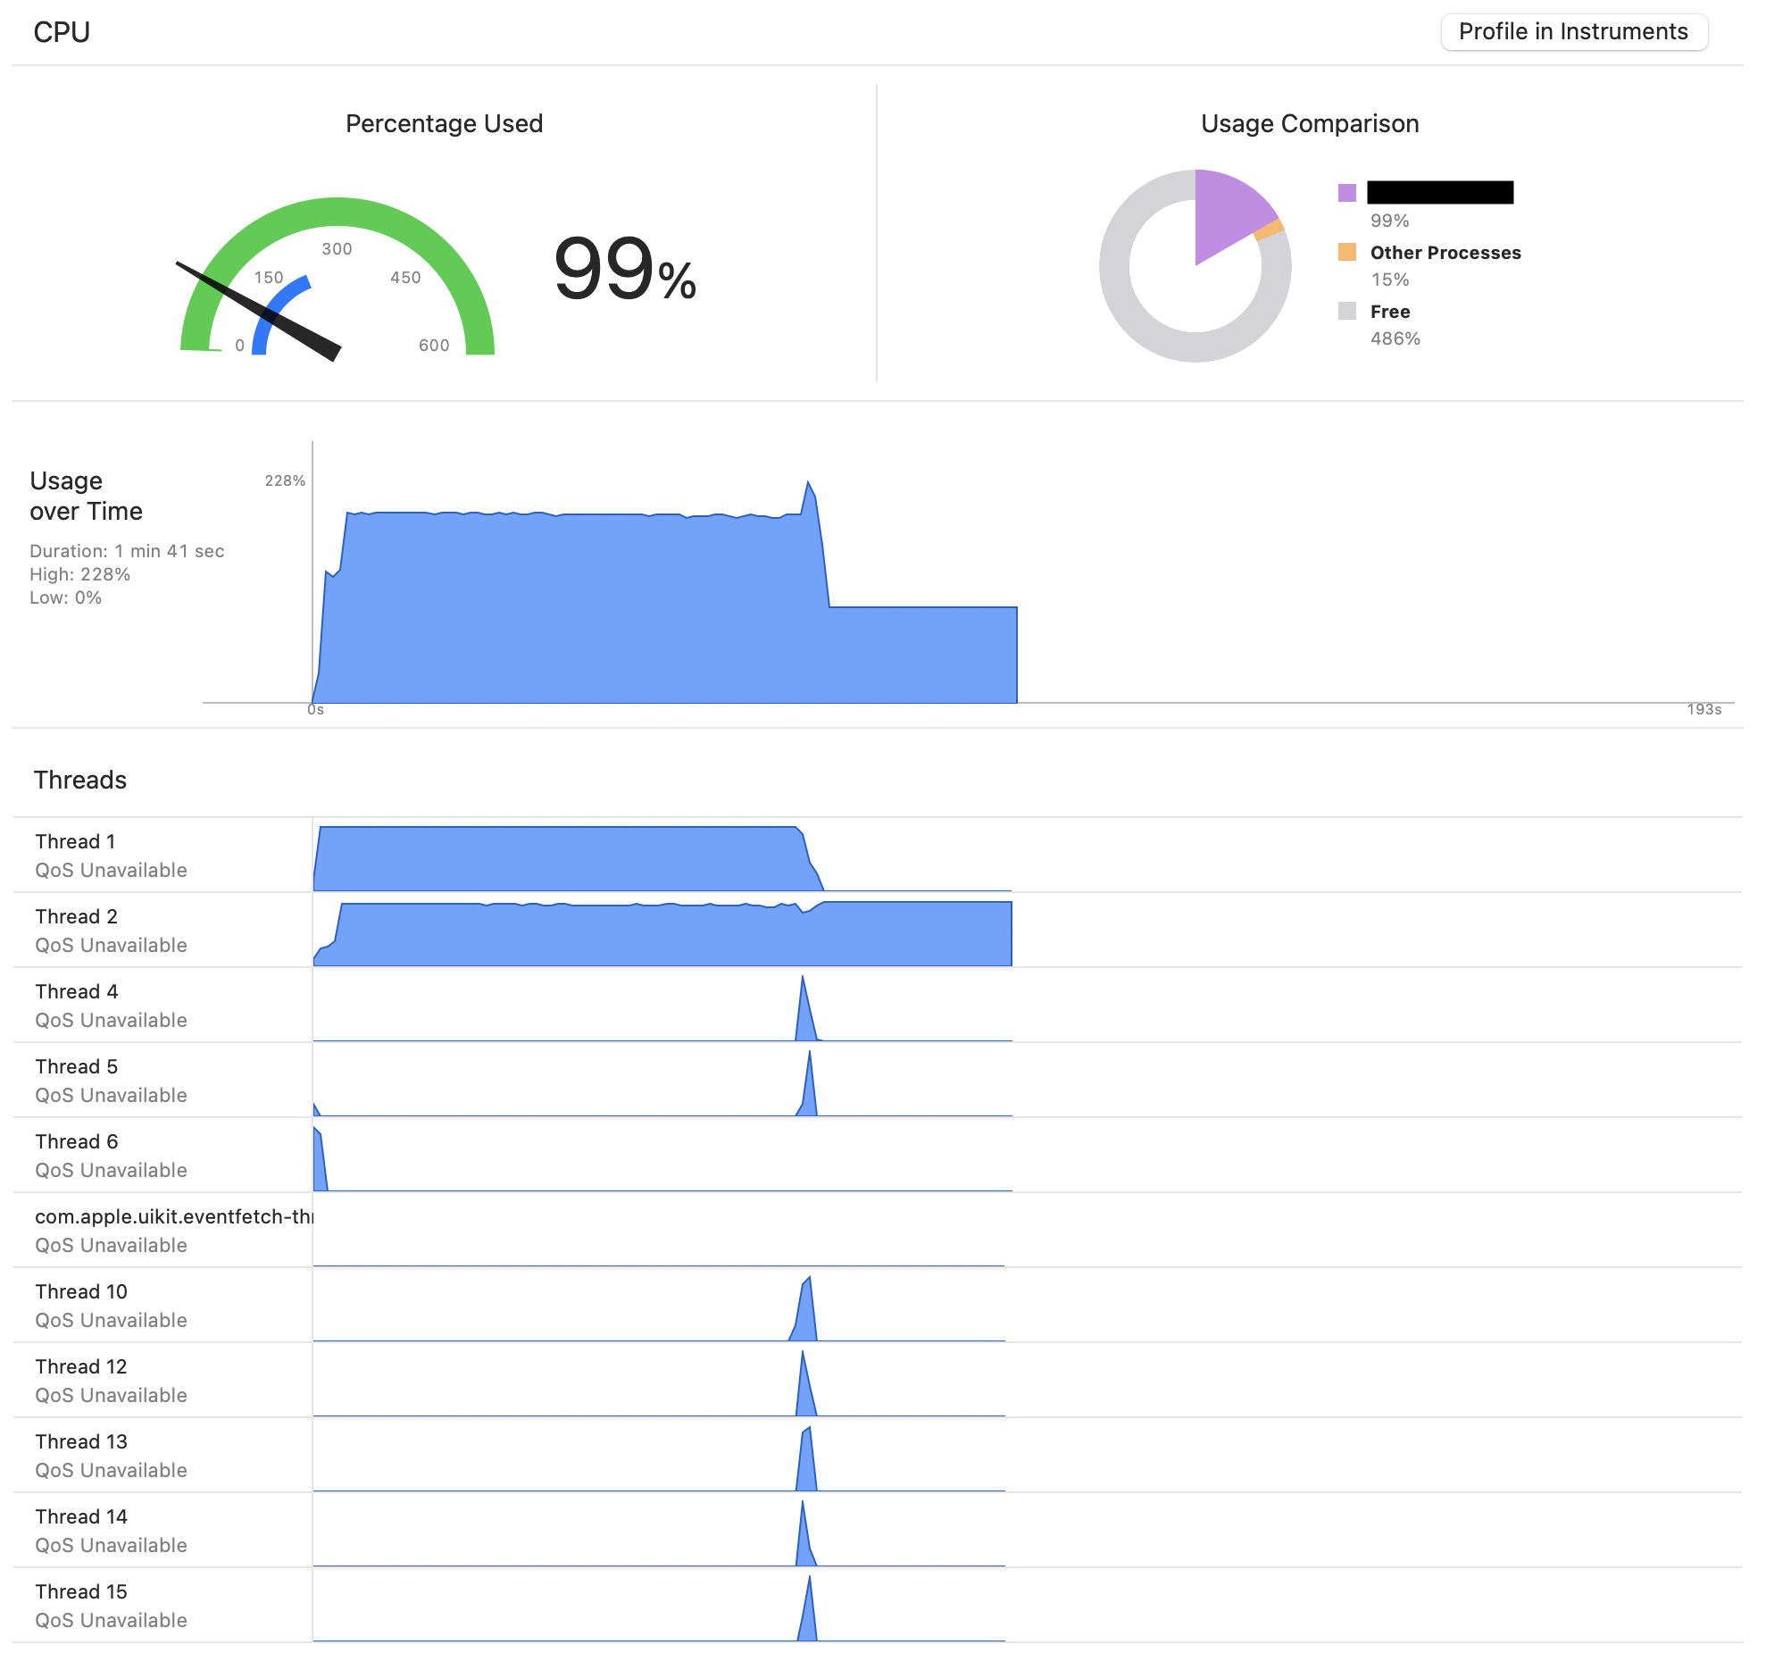Screen dimensions: 1766x1670
Task: Click the gray Free legend swatch
Action: [1347, 311]
